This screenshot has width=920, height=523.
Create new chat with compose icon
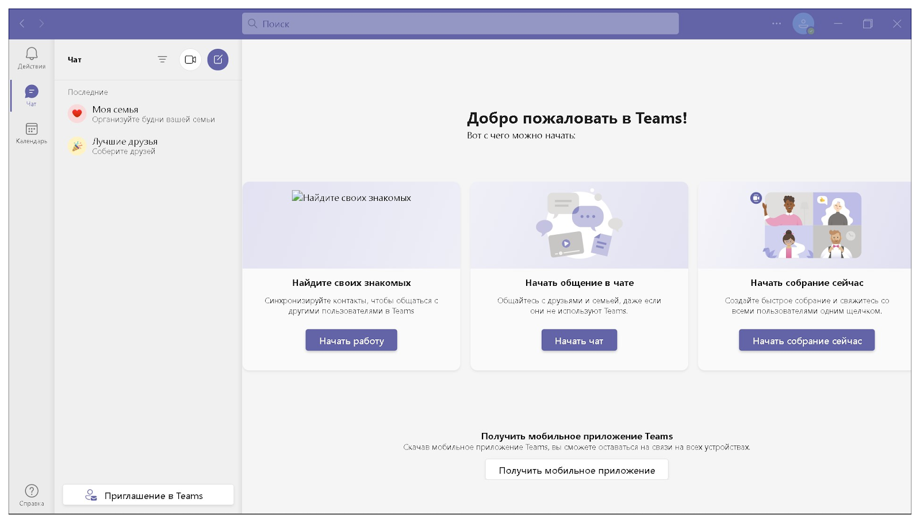(x=218, y=60)
